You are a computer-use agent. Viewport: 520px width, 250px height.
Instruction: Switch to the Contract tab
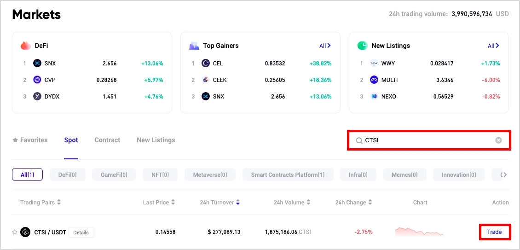pos(107,140)
